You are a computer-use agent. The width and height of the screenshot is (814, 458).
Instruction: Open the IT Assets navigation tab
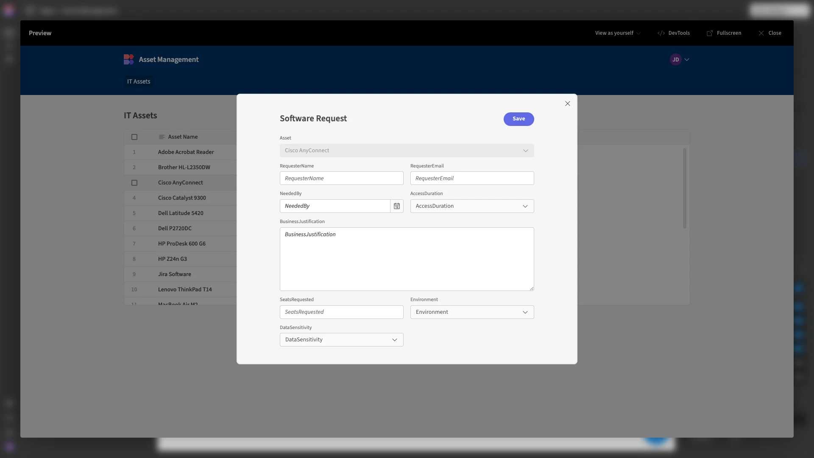(139, 81)
